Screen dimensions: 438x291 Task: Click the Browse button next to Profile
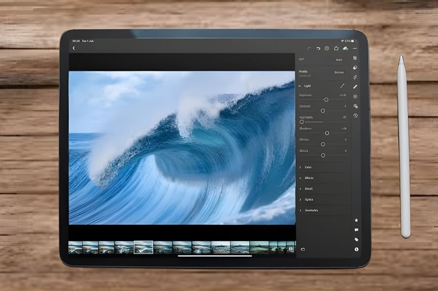339,73
